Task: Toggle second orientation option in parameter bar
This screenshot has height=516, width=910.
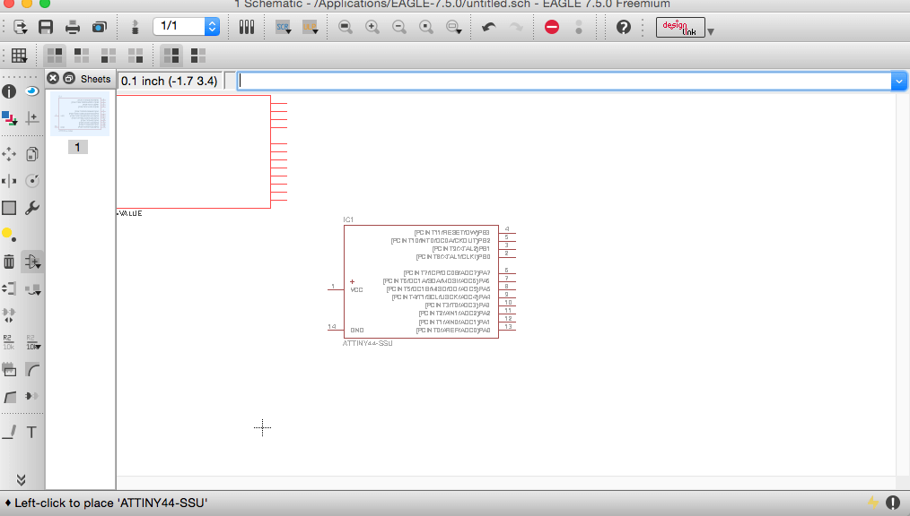Action: click(x=82, y=56)
